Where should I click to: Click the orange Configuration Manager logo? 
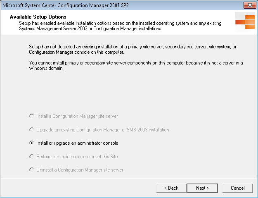click(x=245, y=22)
